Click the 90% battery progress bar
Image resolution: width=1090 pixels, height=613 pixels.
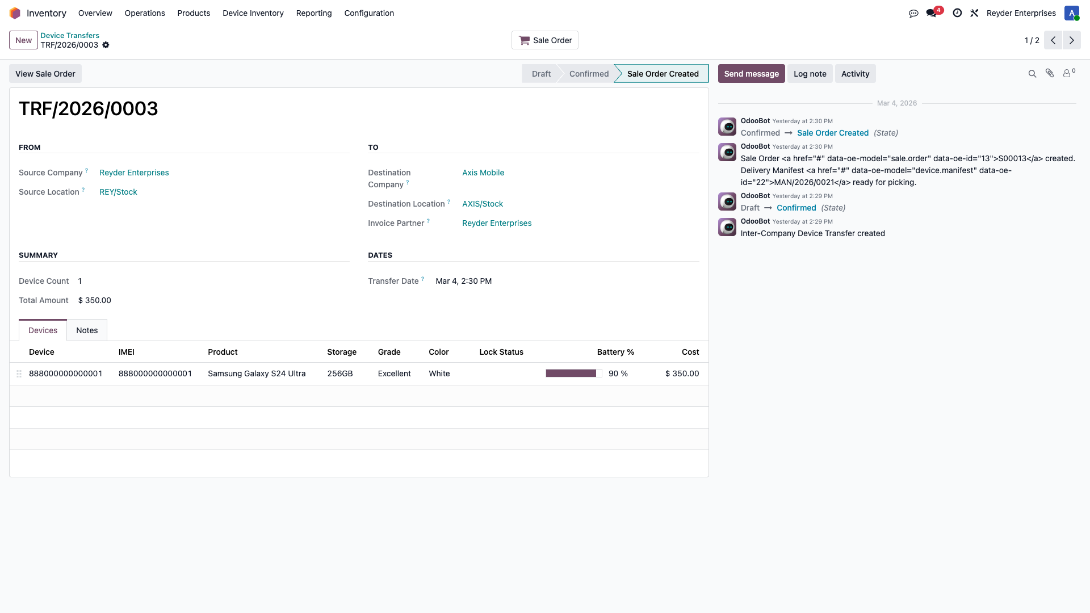pyautogui.click(x=574, y=373)
